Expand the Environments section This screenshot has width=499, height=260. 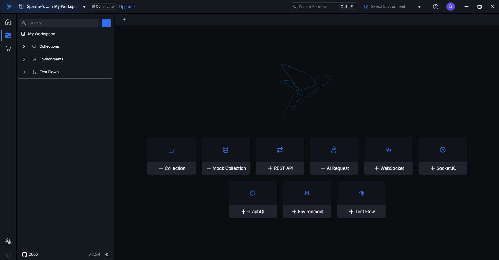click(x=24, y=59)
